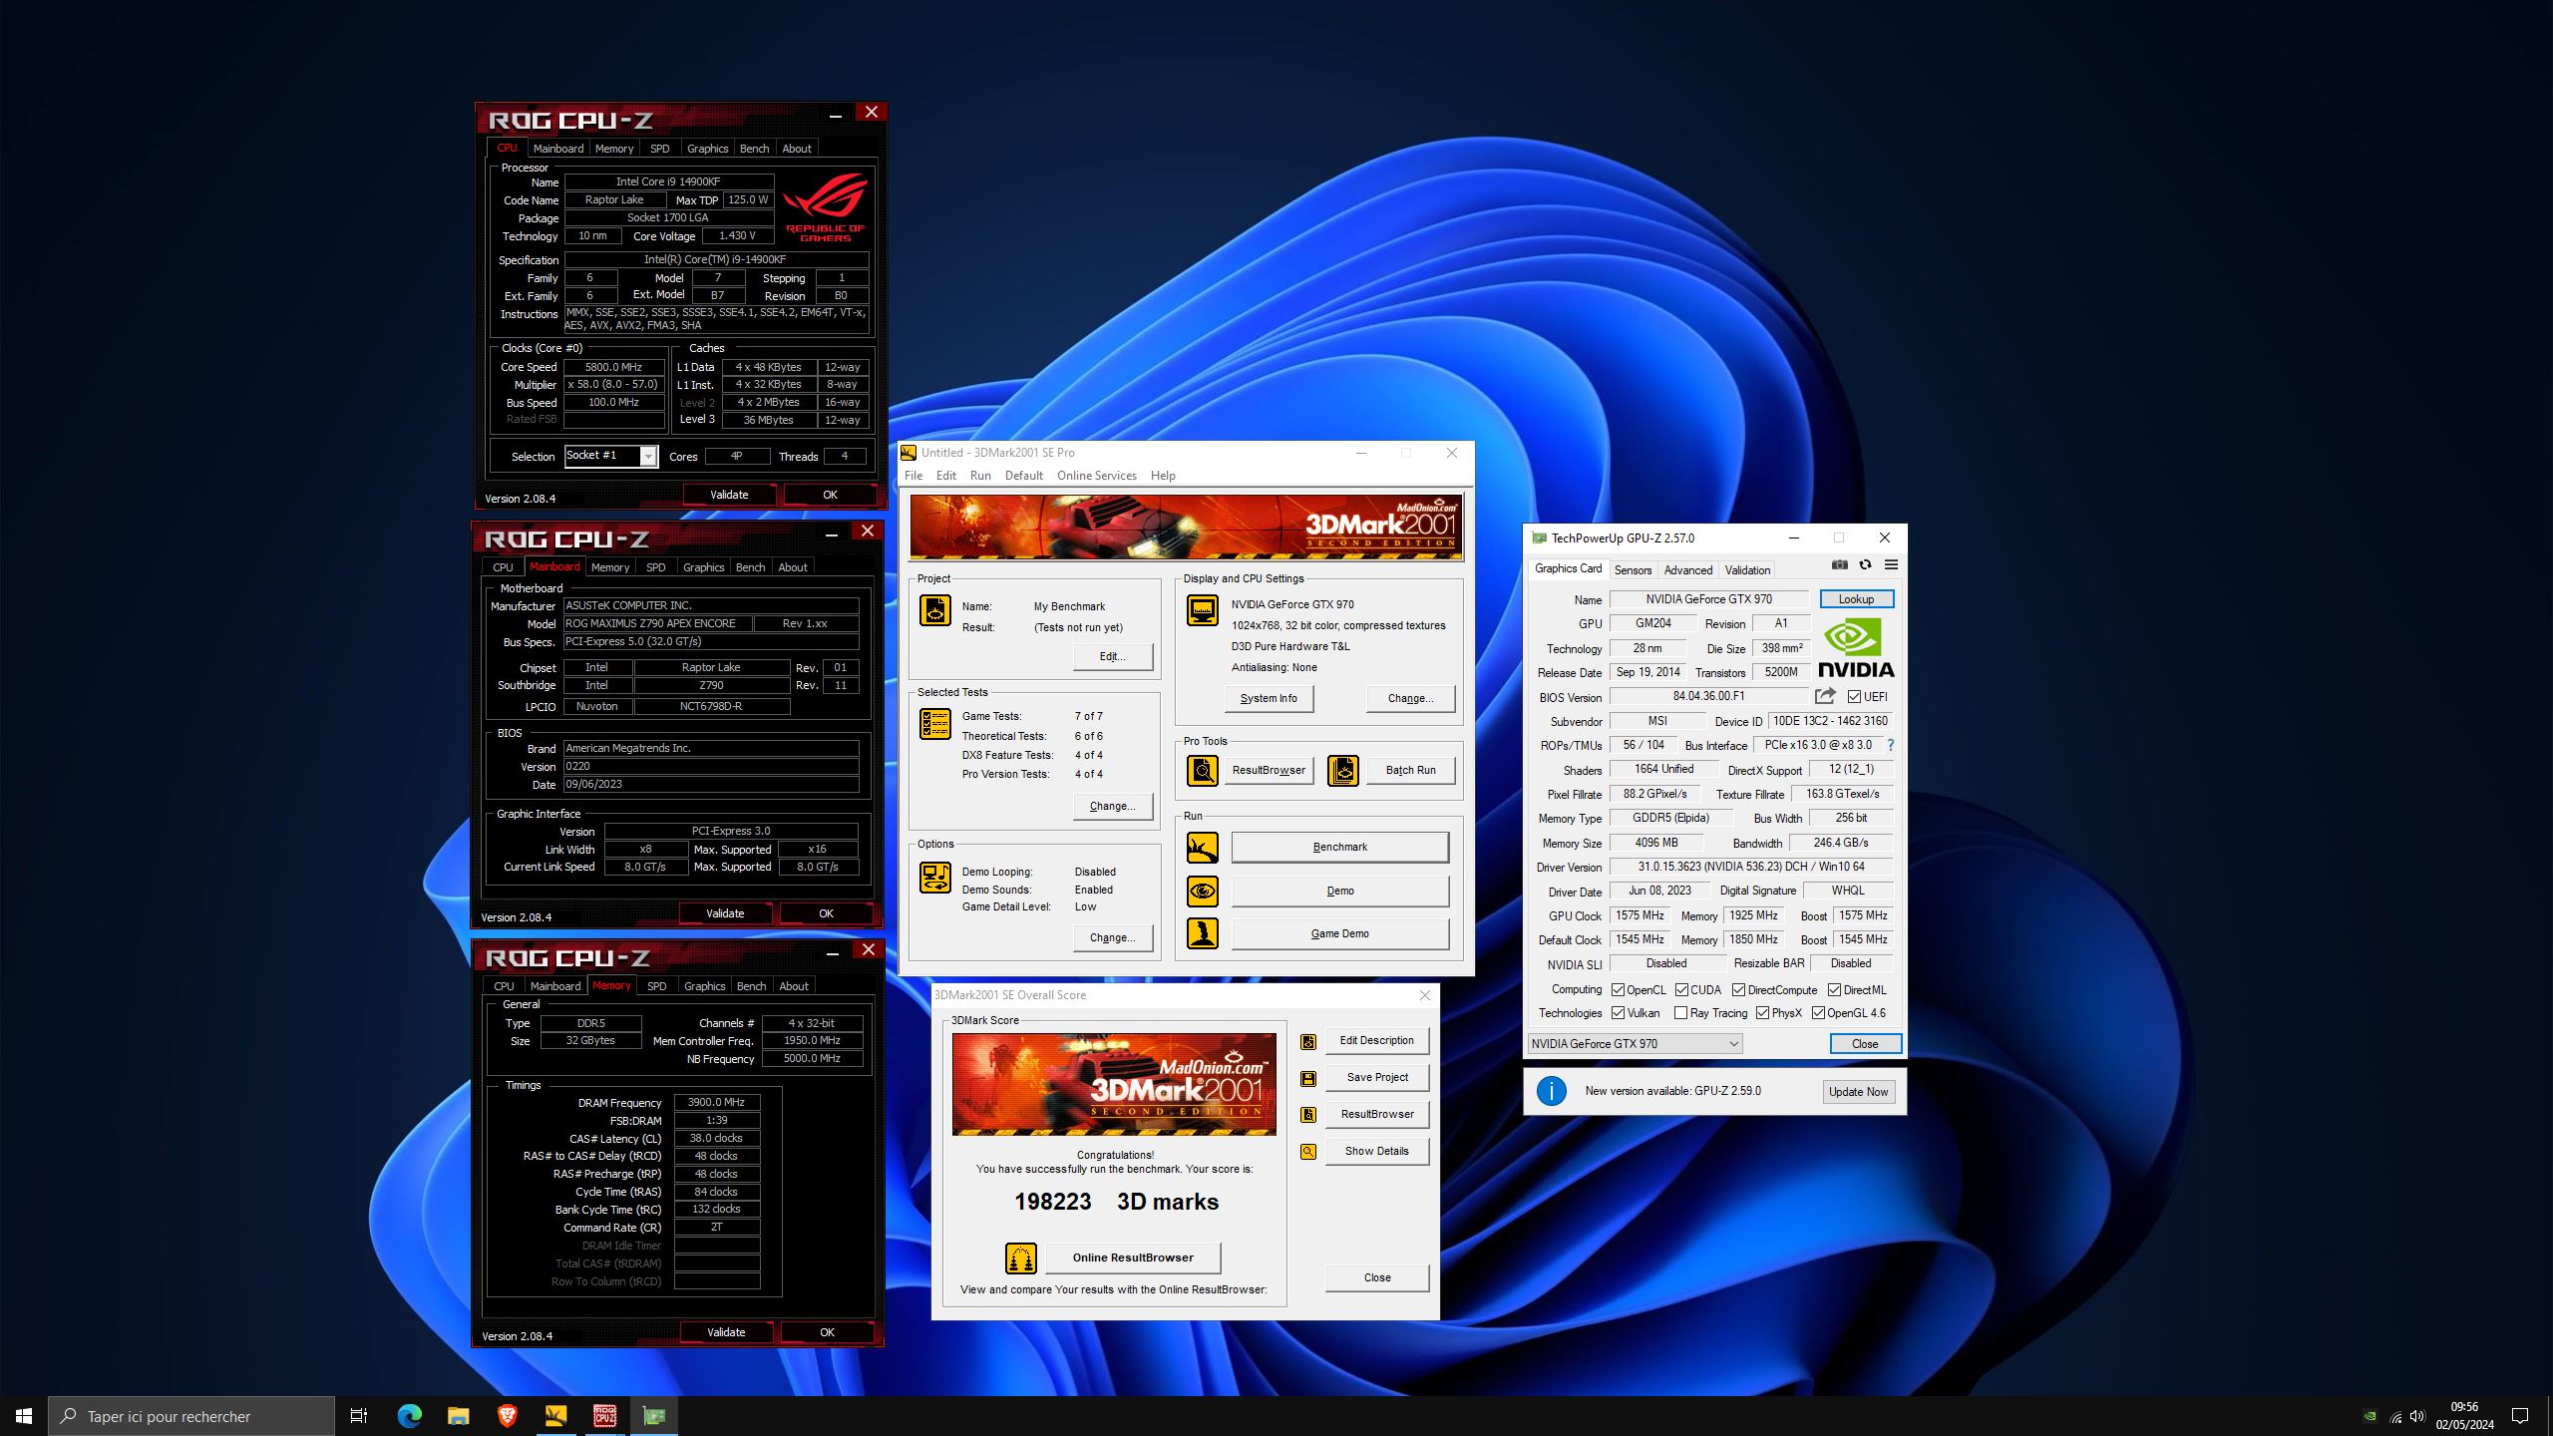Click the Benchmark run icon
Screen dimensions: 2553x1436
point(1203,848)
